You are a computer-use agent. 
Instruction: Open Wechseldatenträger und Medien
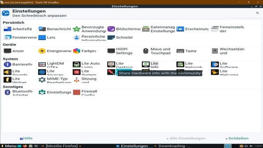pos(228,51)
